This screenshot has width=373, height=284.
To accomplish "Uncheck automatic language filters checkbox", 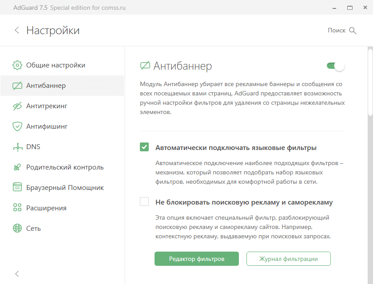I will click(144, 147).
